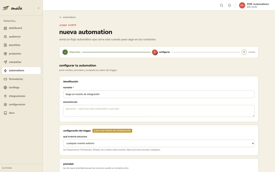275x172 pixels.
Task: Click the back arrow beside automations
Action: (60, 17)
